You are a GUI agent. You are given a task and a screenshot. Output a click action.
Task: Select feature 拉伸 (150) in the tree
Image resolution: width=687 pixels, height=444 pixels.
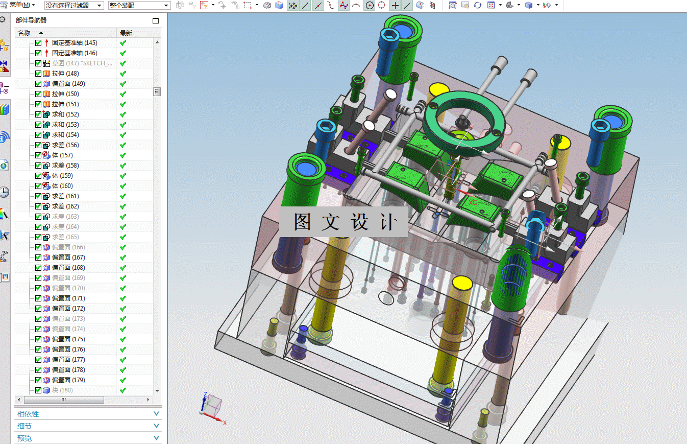pyautogui.click(x=65, y=94)
